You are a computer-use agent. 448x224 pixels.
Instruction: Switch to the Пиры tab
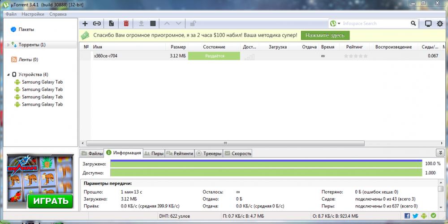tap(154, 153)
